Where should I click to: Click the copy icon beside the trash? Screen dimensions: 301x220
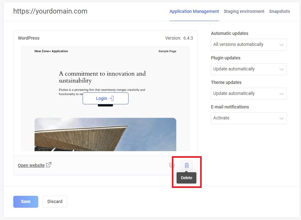[172, 165]
